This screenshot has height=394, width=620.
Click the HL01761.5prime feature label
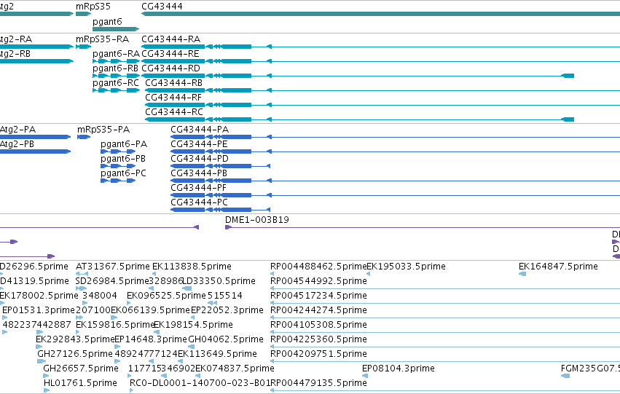[x=80, y=384]
